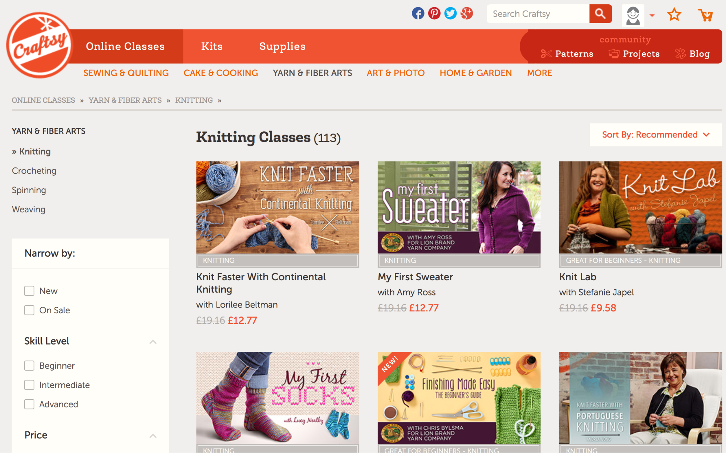The width and height of the screenshot is (726, 453).
Task: Select the Art & Photo category
Action: click(396, 73)
